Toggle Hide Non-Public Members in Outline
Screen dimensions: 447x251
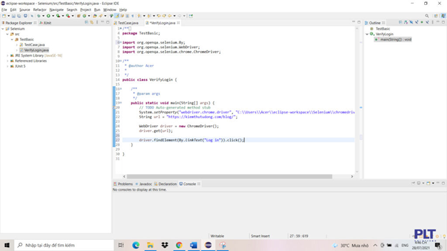pyautogui.click(x=421, y=22)
